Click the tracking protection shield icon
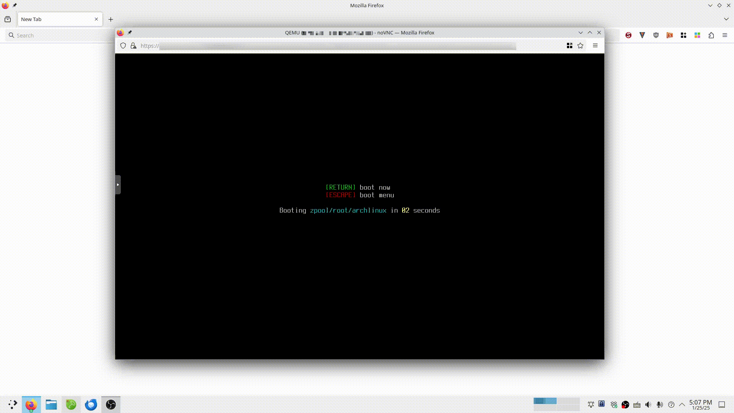The height and width of the screenshot is (413, 734). pos(123,46)
